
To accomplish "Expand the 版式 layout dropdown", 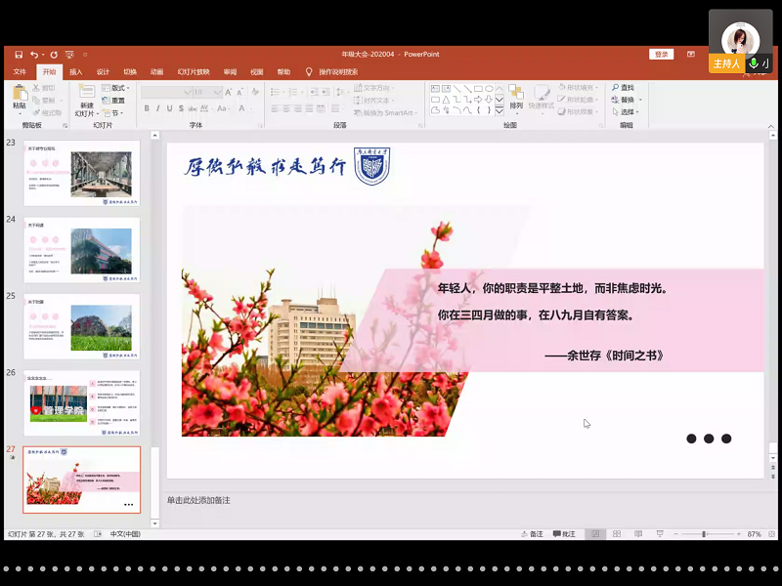I will (x=116, y=88).
